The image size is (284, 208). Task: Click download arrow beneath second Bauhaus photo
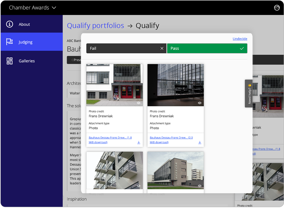[199, 142]
